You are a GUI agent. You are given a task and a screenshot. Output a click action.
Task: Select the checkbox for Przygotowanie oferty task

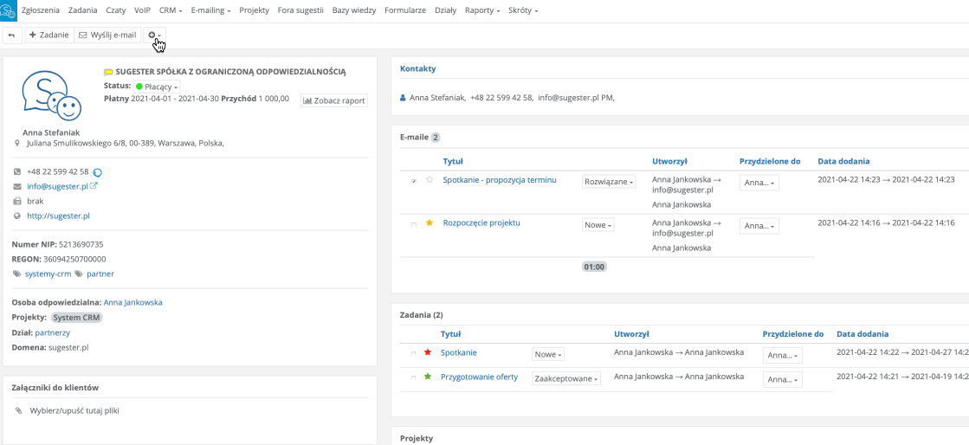point(413,378)
